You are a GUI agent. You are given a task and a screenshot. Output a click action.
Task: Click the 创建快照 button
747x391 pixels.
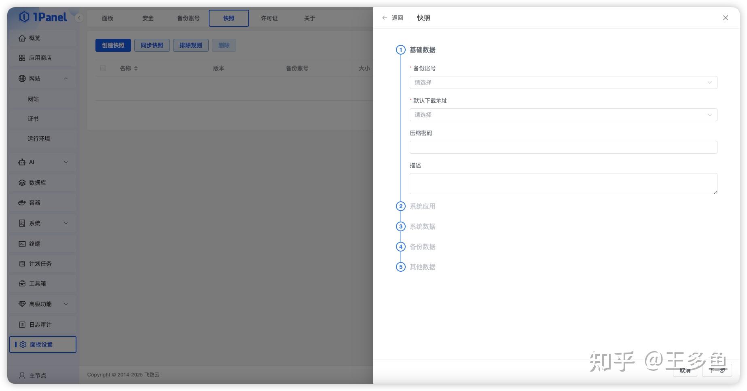[x=113, y=45]
